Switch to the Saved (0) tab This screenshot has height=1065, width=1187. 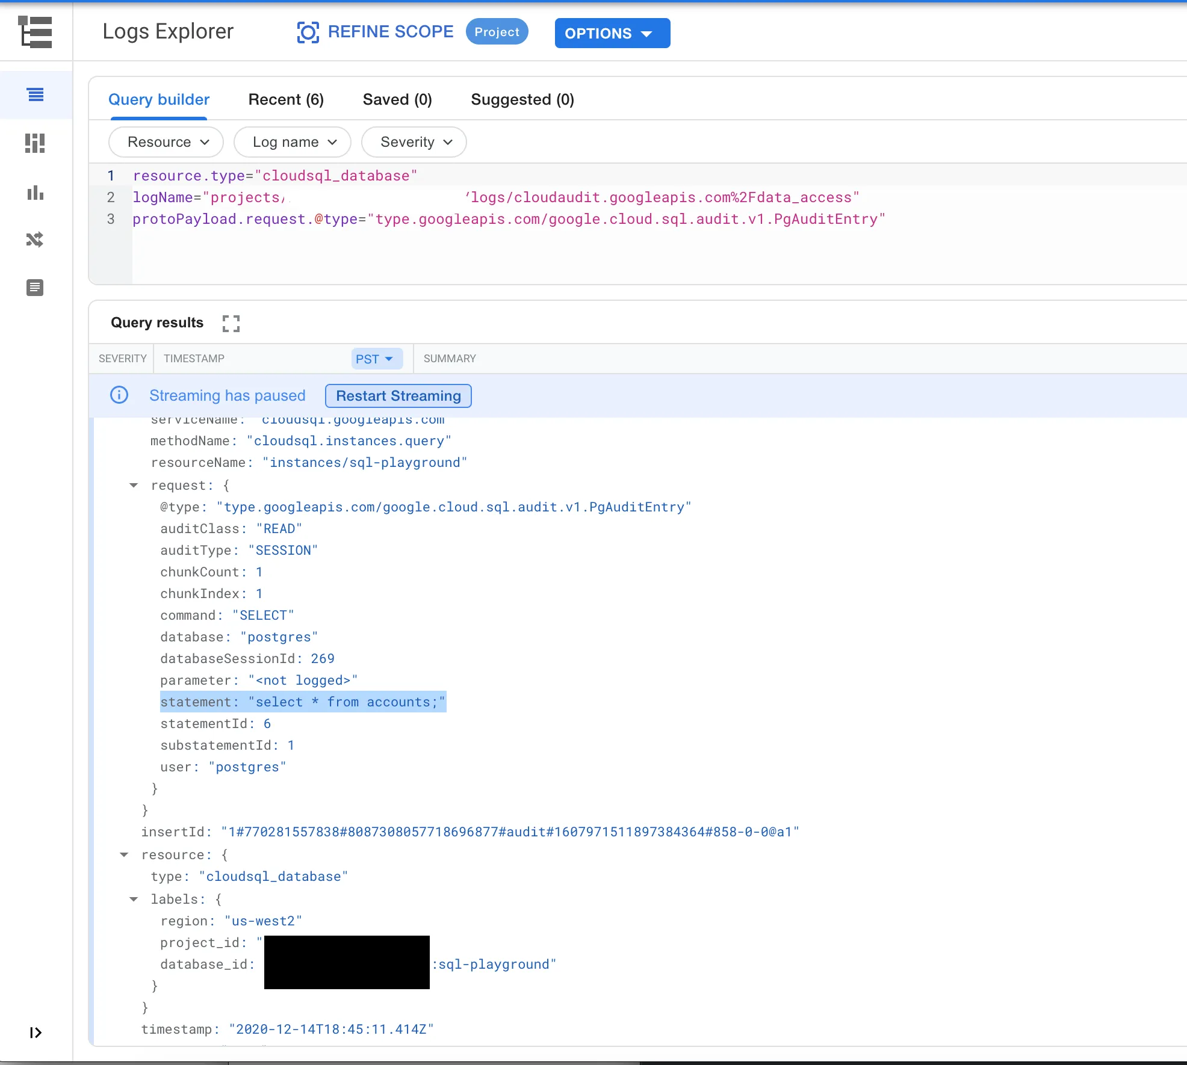coord(397,99)
